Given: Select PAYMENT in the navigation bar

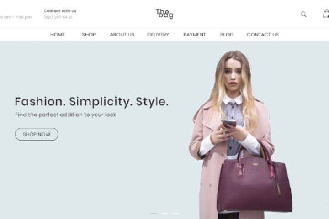Looking at the screenshot, I should coord(195,35).
